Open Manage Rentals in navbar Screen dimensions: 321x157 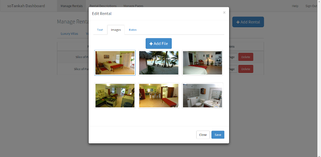click(x=72, y=6)
